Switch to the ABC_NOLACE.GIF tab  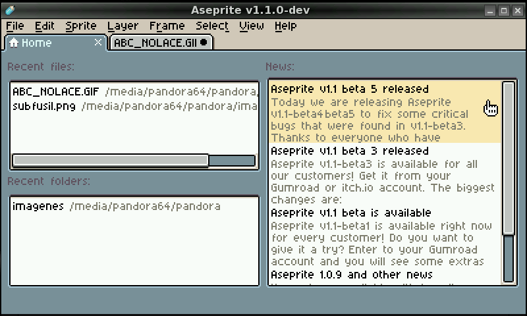[161, 43]
